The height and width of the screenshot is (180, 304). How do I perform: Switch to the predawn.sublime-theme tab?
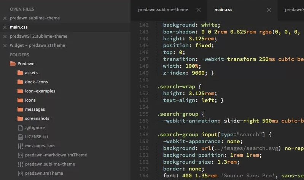tap(163, 10)
